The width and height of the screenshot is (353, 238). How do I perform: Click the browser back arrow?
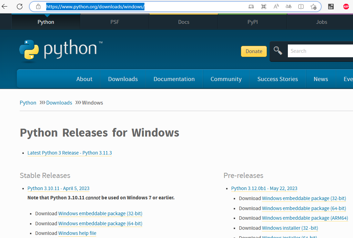click(4, 6)
